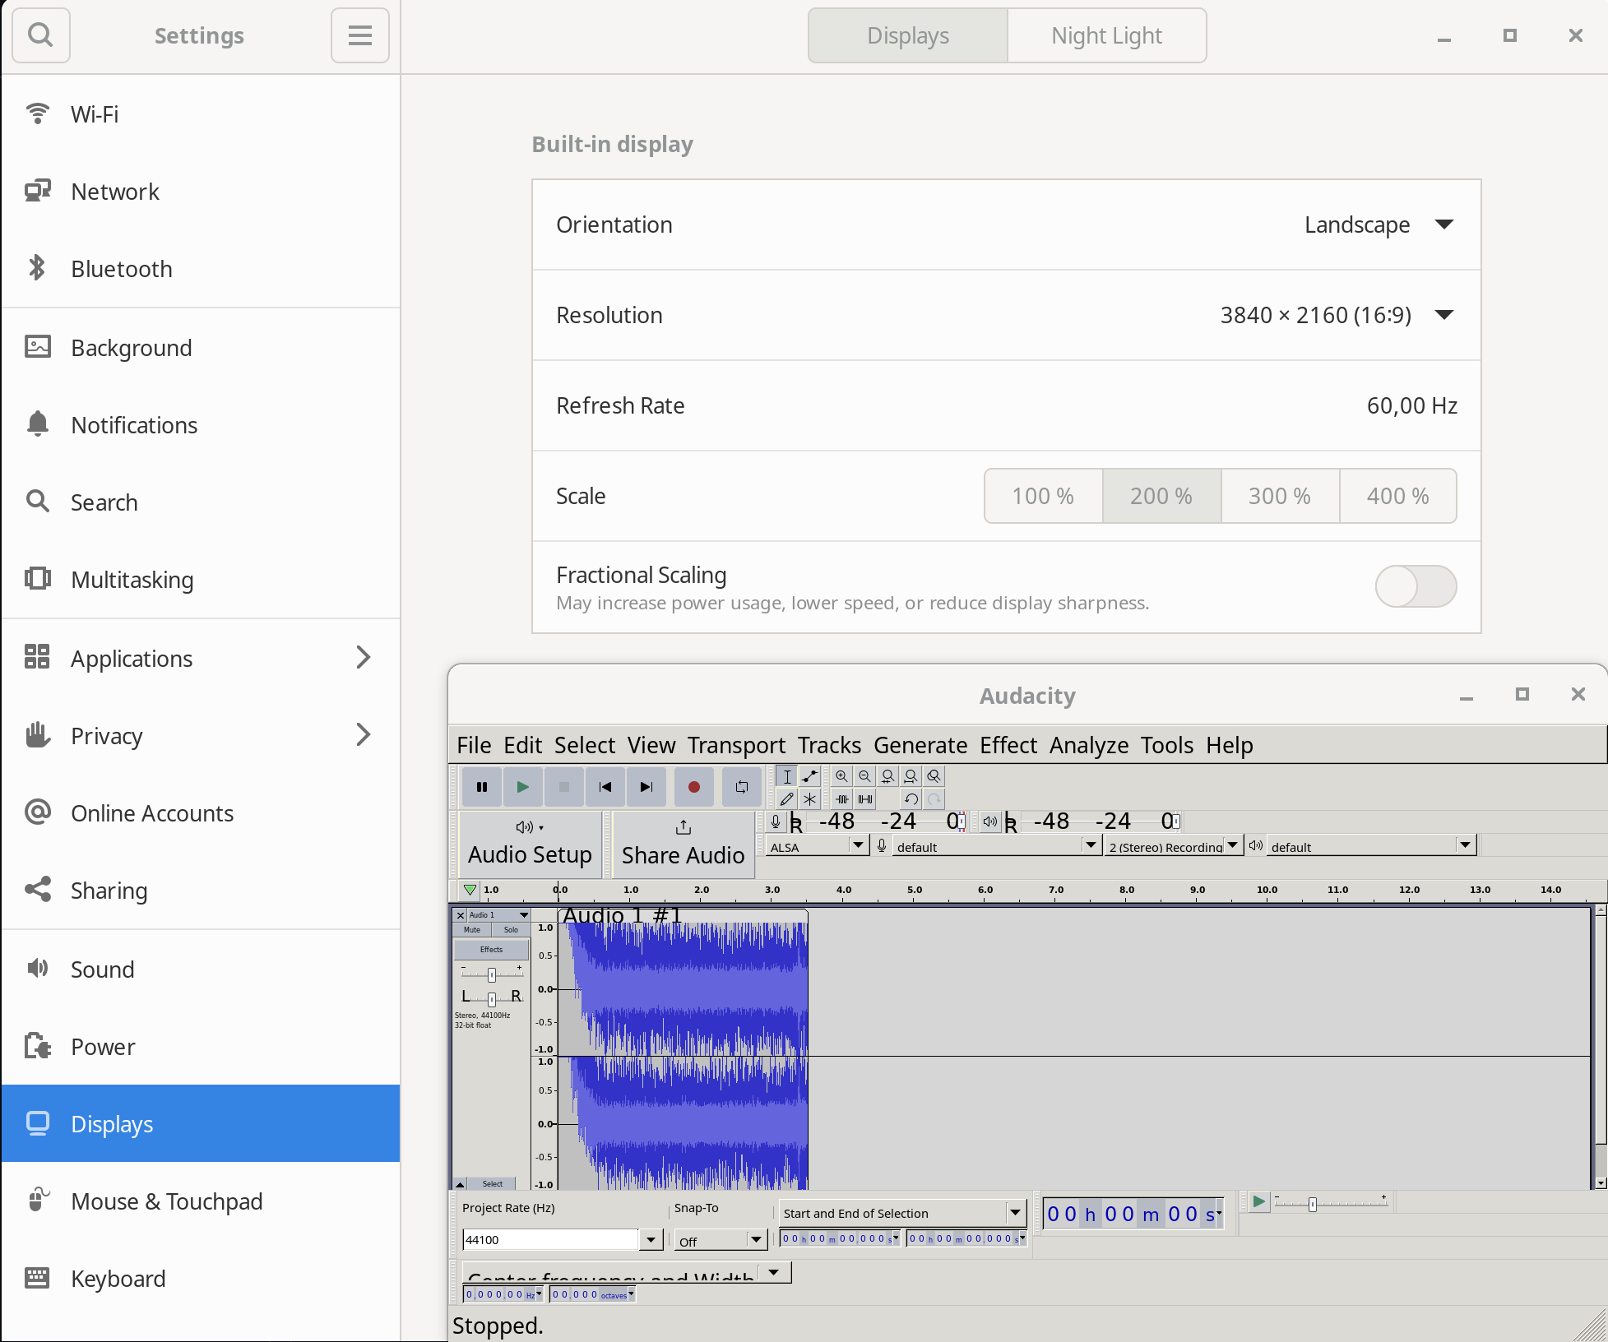Open the Orientation Landscape dropdown

point(1379,224)
